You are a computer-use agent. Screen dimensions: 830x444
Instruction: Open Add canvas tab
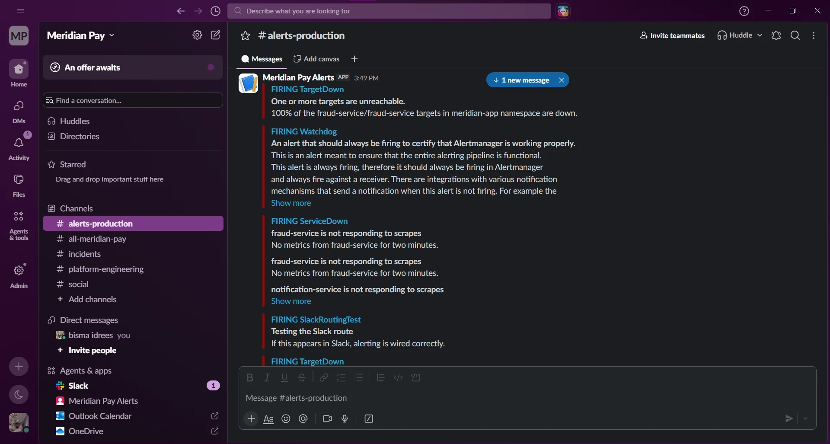(x=316, y=59)
